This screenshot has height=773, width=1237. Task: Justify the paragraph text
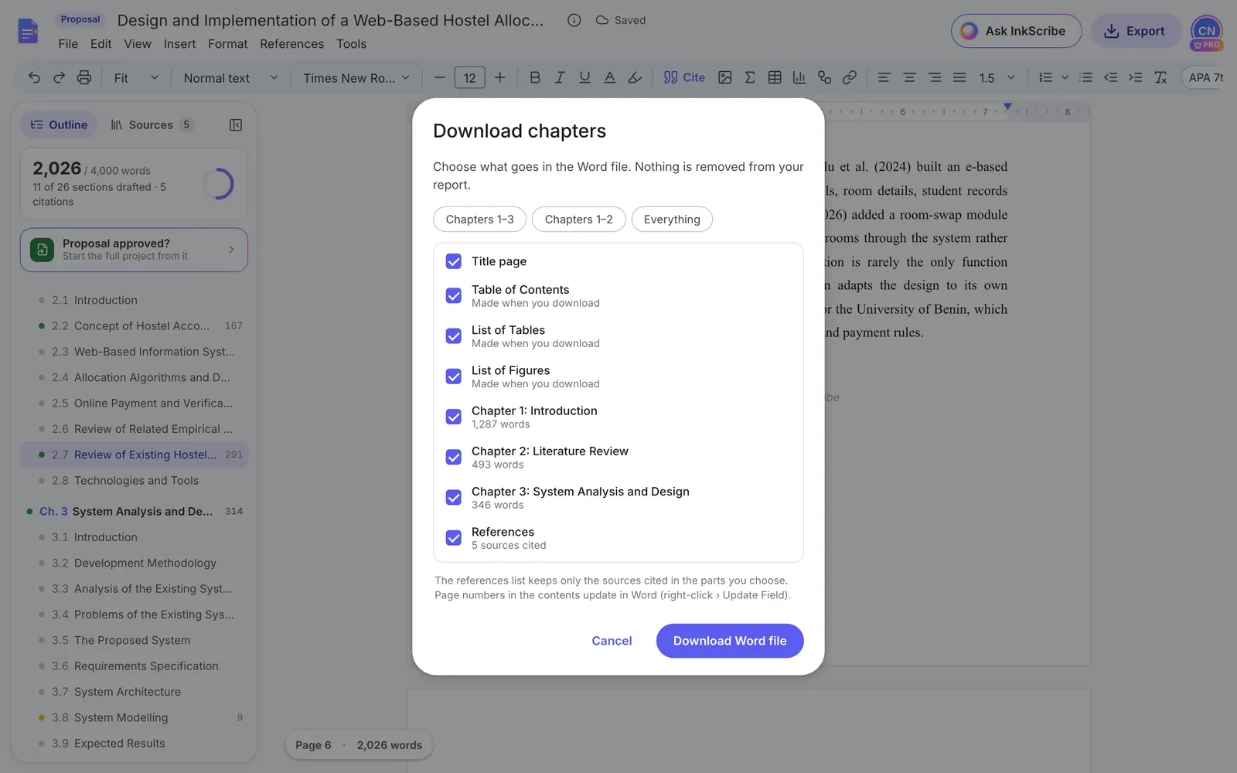coord(959,77)
